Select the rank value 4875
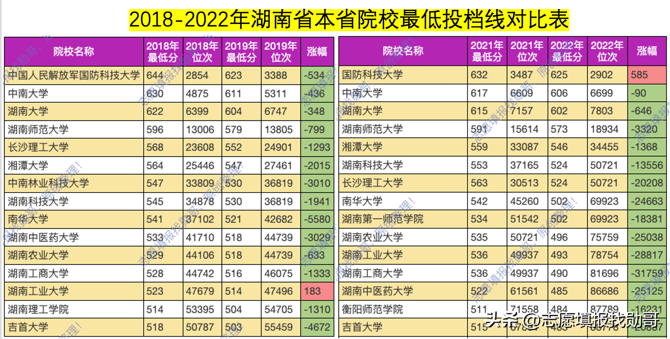The width and height of the screenshot is (670, 339). (197, 94)
